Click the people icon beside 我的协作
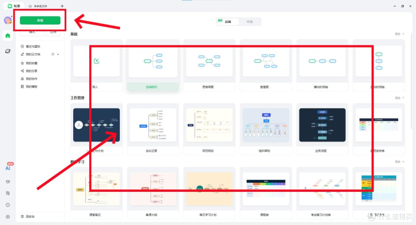The width and height of the screenshot is (416, 225). [x=22, y=79]
